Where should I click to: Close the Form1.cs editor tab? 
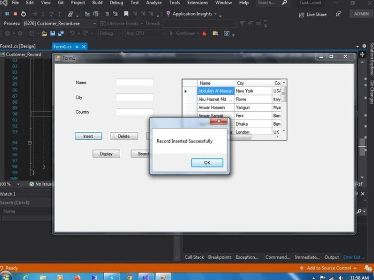(84, 46)
